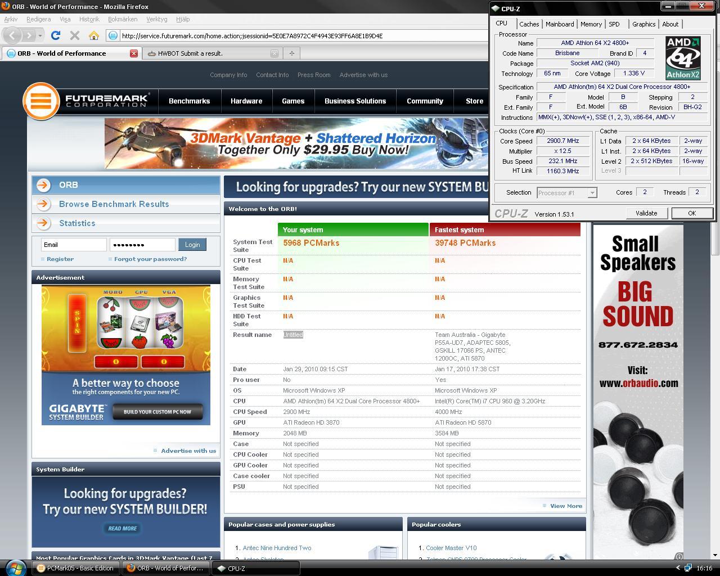The image size is (720, 576).
Task: Click the Futuremark orange logo icon
Action: pyautogui.click(x=41, y=101)
